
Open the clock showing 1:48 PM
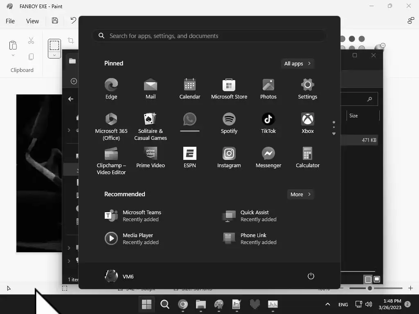point(390,304)
